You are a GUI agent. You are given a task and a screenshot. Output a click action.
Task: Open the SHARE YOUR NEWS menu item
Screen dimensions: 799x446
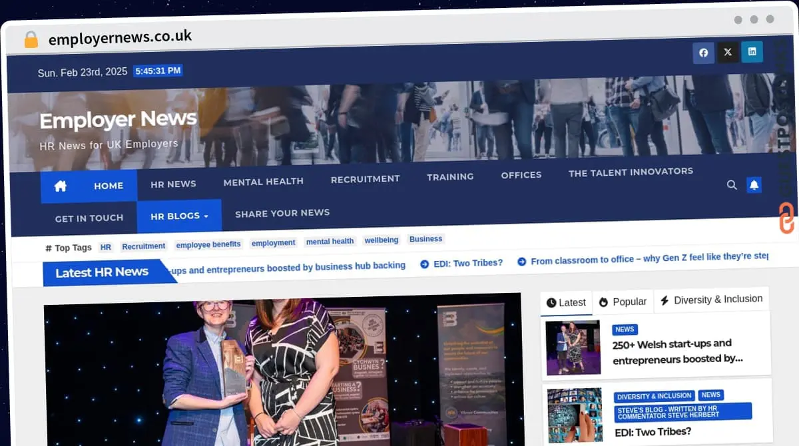[282, 213]
